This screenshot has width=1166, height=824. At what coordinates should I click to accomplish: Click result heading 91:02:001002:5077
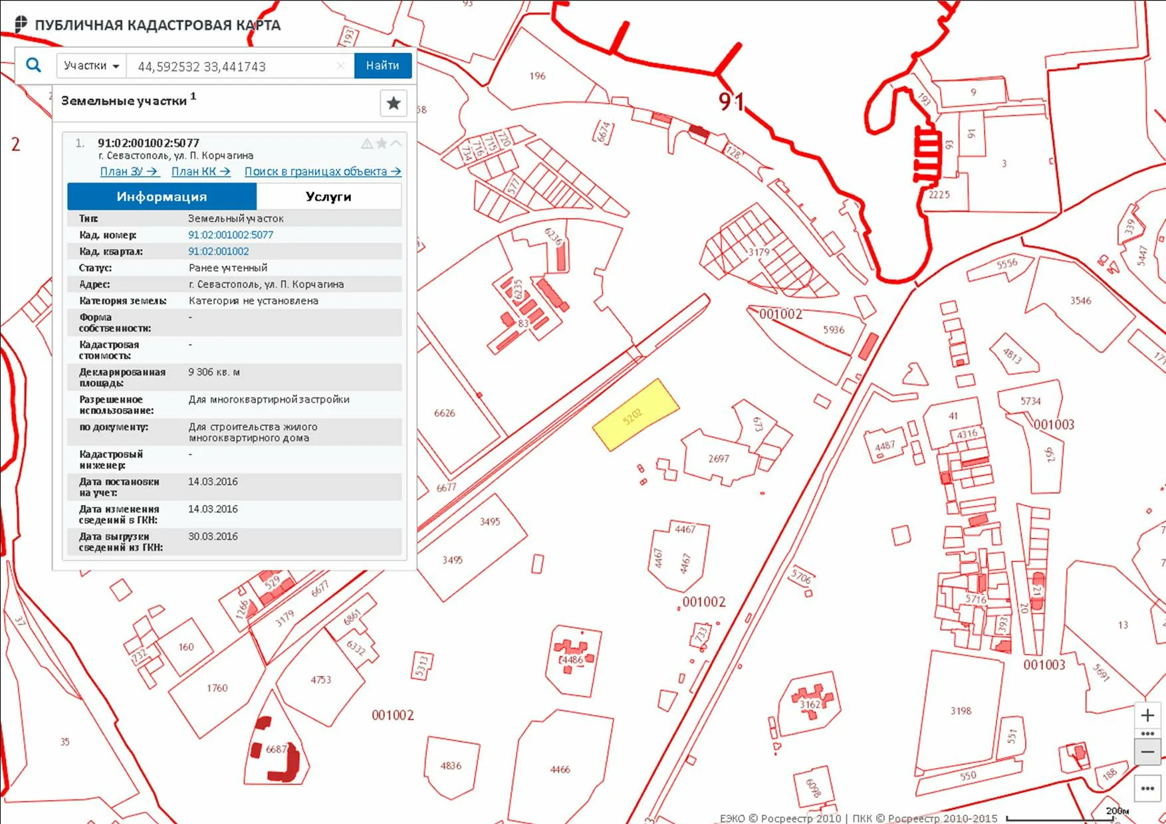tap(148, 143)
